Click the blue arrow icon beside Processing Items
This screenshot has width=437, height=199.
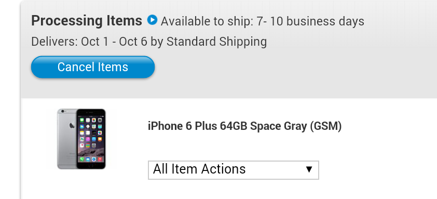click(152, 20)
